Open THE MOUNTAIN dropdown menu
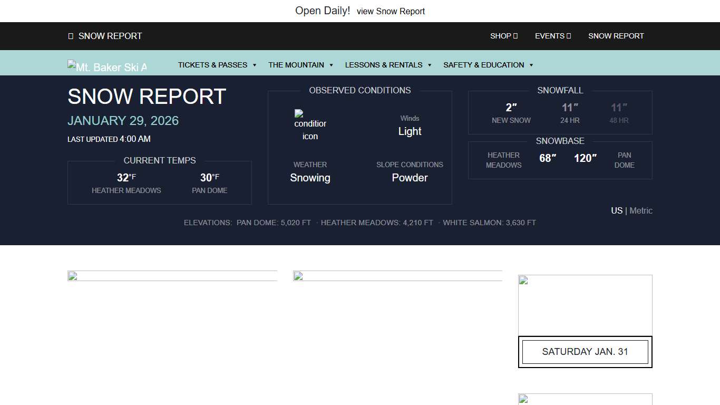The image size is (720, 405). pyautogui.click(x=297, y=65)
